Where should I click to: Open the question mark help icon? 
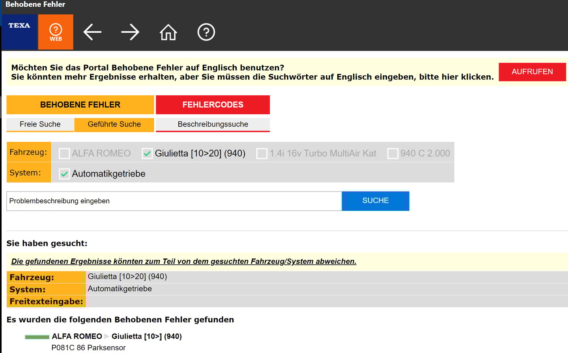(x=206, y=32)
